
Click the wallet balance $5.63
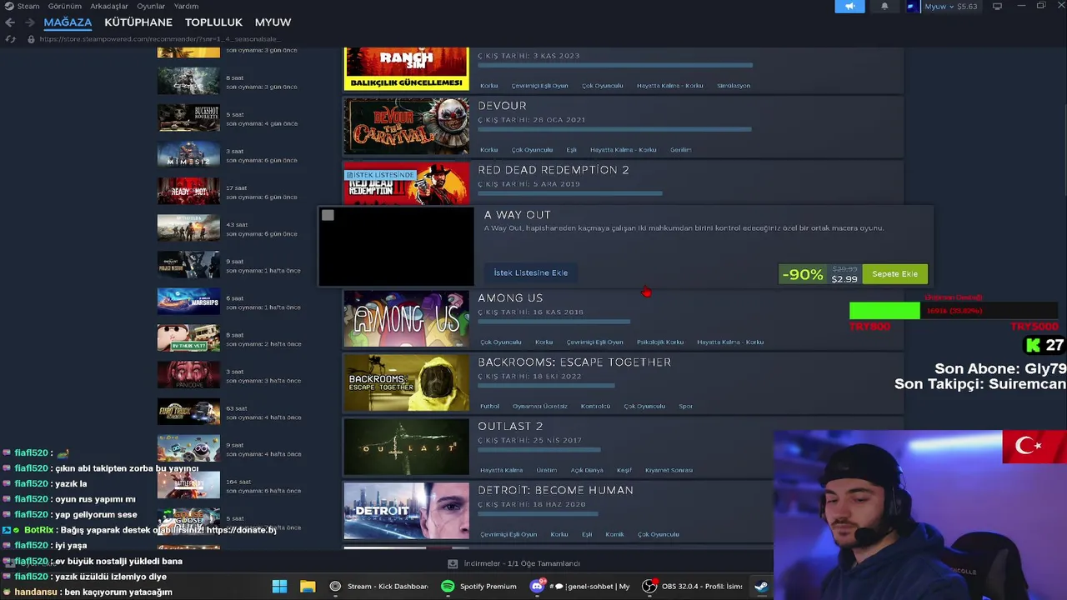coord(967,6)
